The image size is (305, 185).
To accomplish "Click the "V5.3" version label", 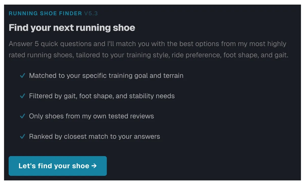I will tap(91, 13).
